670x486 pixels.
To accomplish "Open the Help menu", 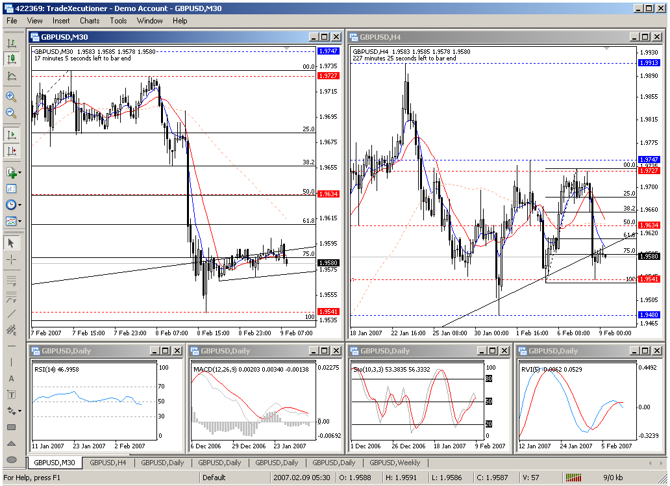I will 180,21.
